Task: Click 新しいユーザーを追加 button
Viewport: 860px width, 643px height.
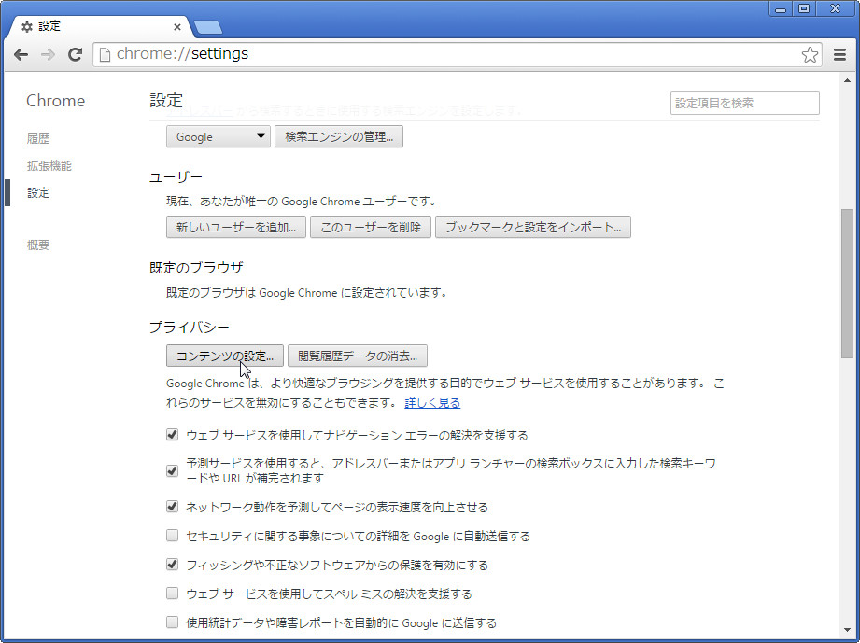Action: (x=236, y=227)
